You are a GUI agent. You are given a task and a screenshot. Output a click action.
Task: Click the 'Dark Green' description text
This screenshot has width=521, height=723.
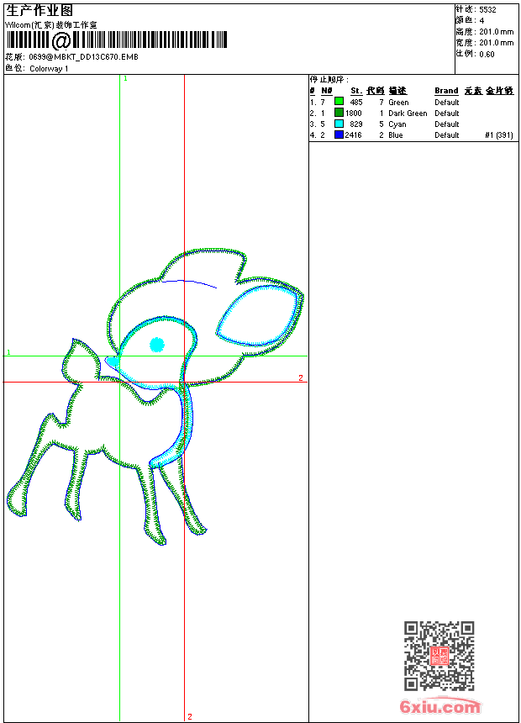408,113
